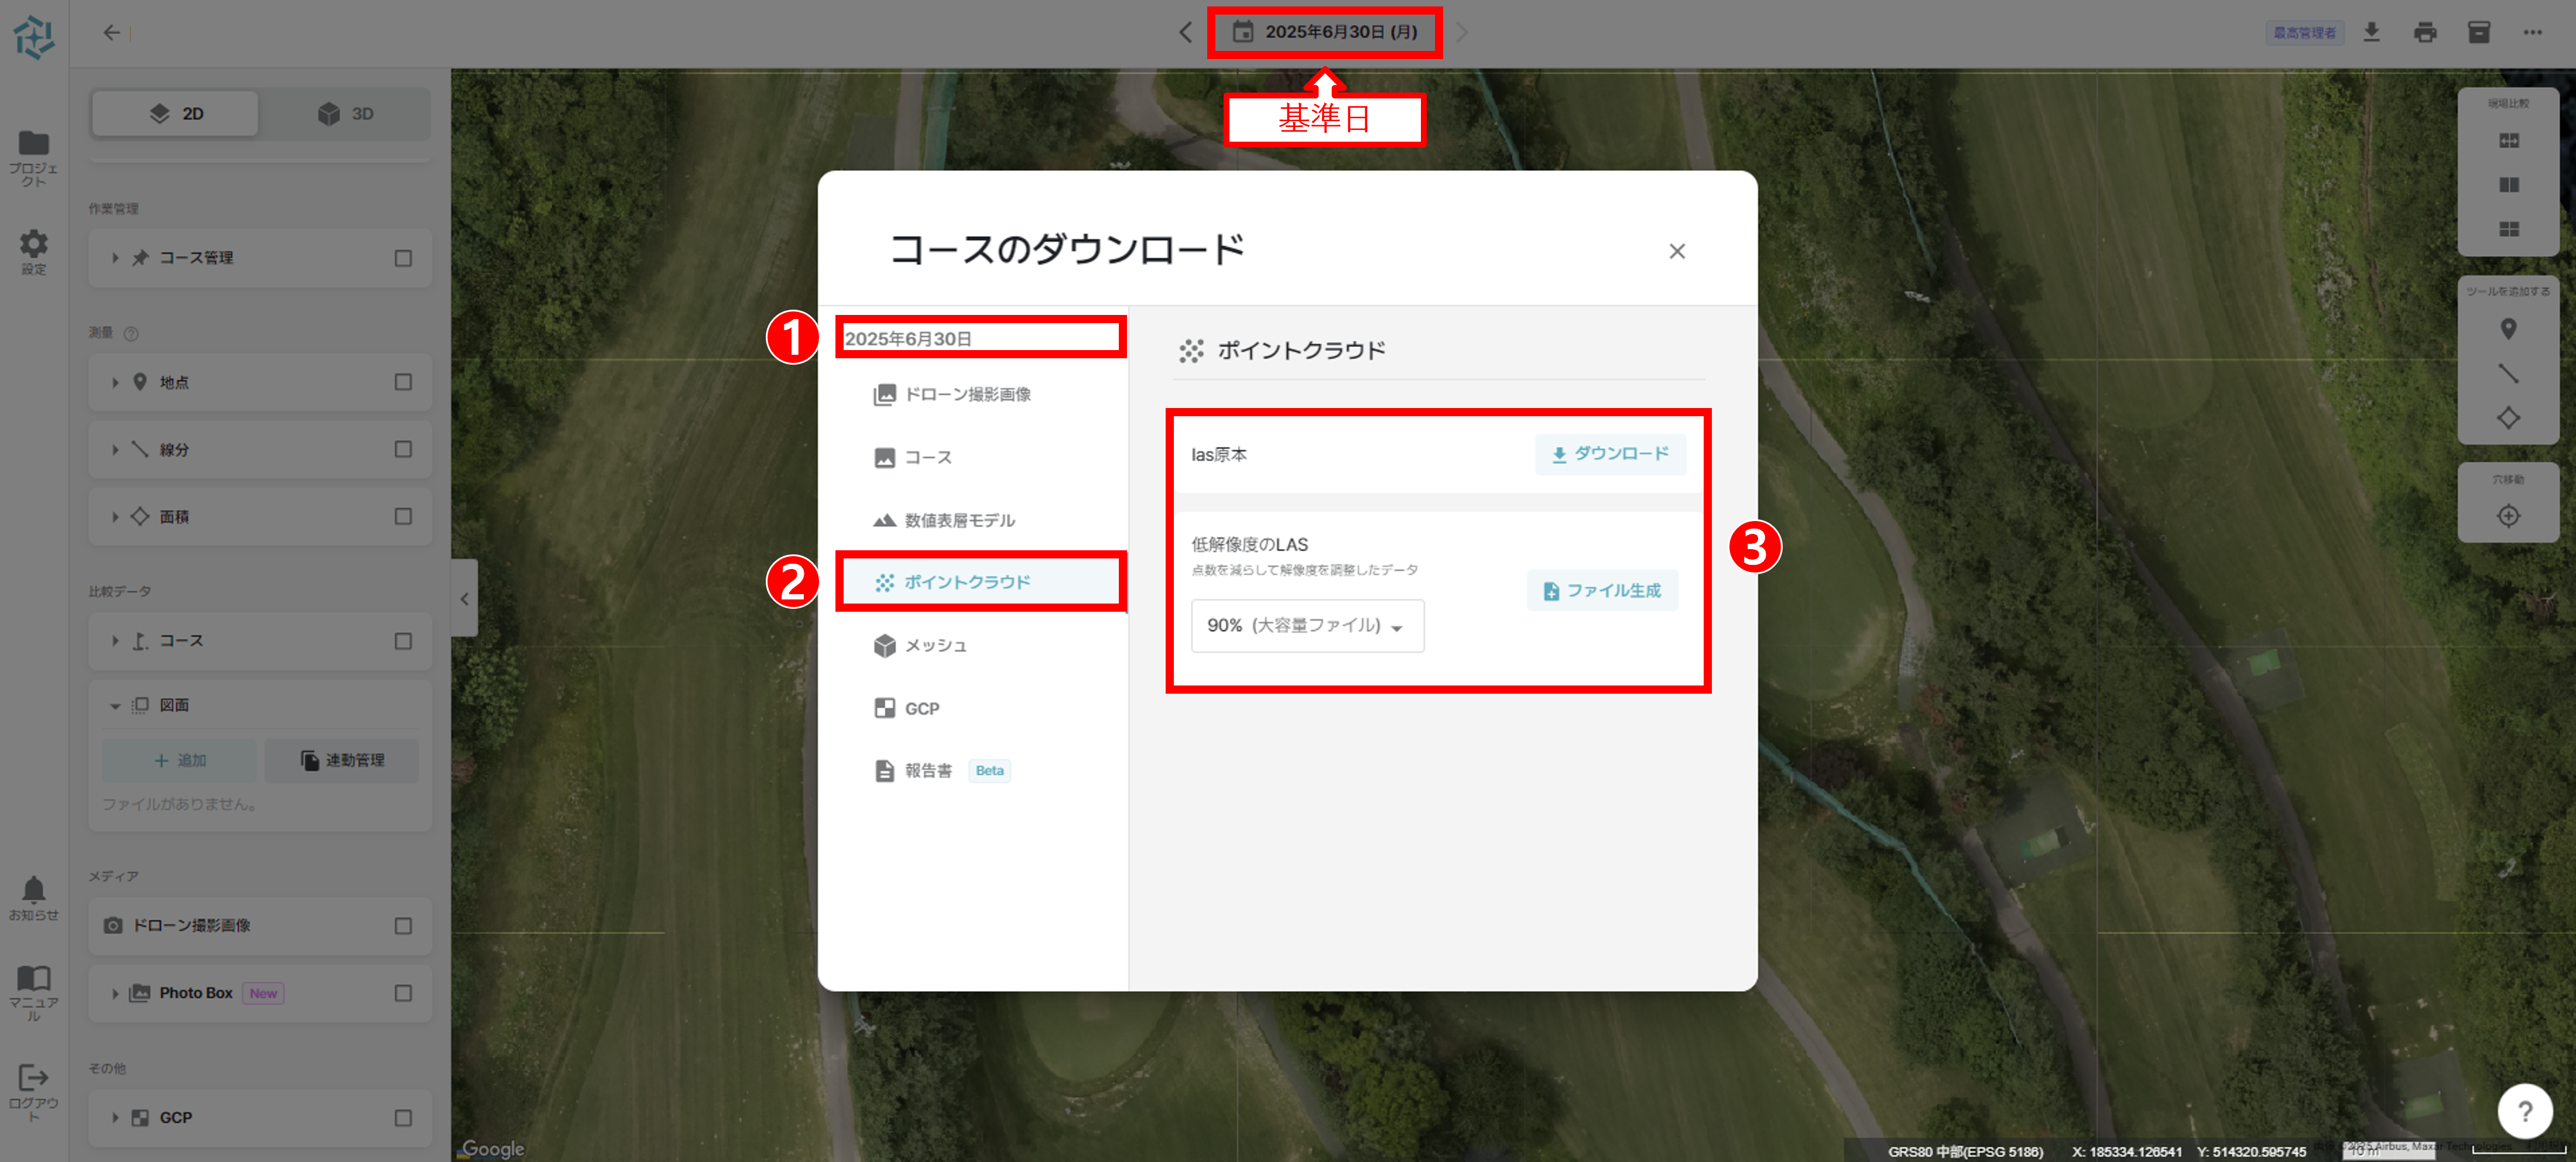Collapse the 図面 section
2576x1162 pixels.
(115, 706)
